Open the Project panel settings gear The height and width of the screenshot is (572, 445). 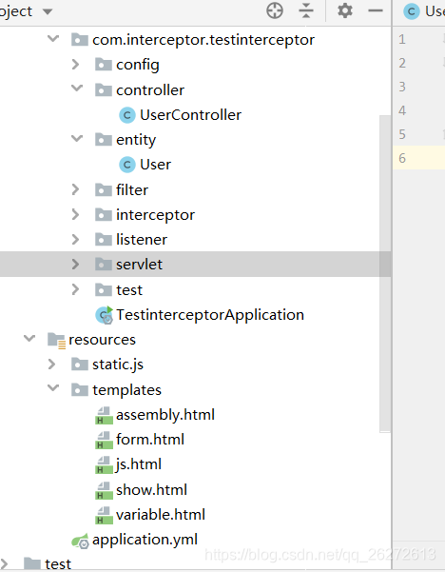345,10
